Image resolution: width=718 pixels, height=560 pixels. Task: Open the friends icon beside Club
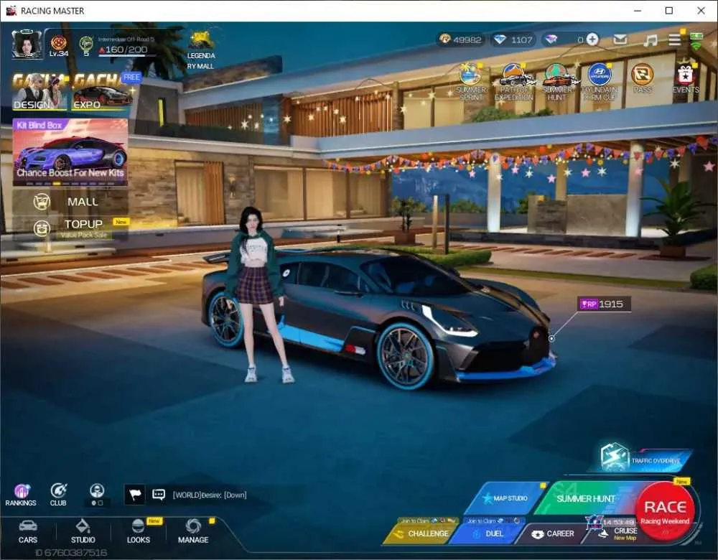tap(97, 495)
